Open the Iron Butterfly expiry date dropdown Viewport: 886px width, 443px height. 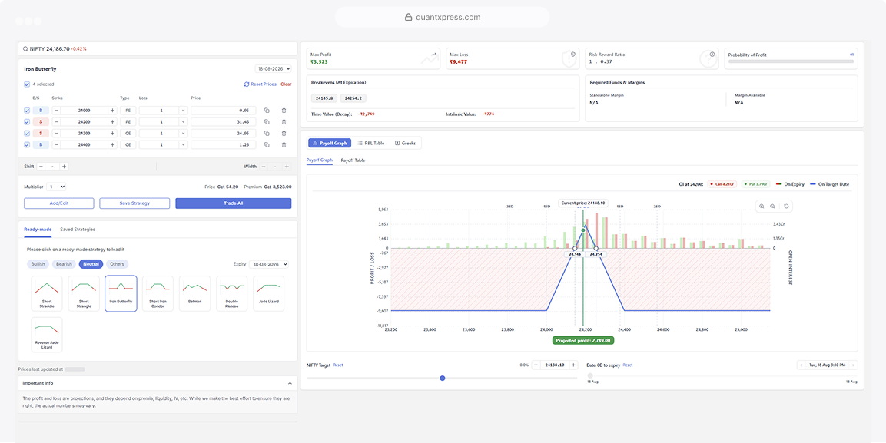(274, 69)
